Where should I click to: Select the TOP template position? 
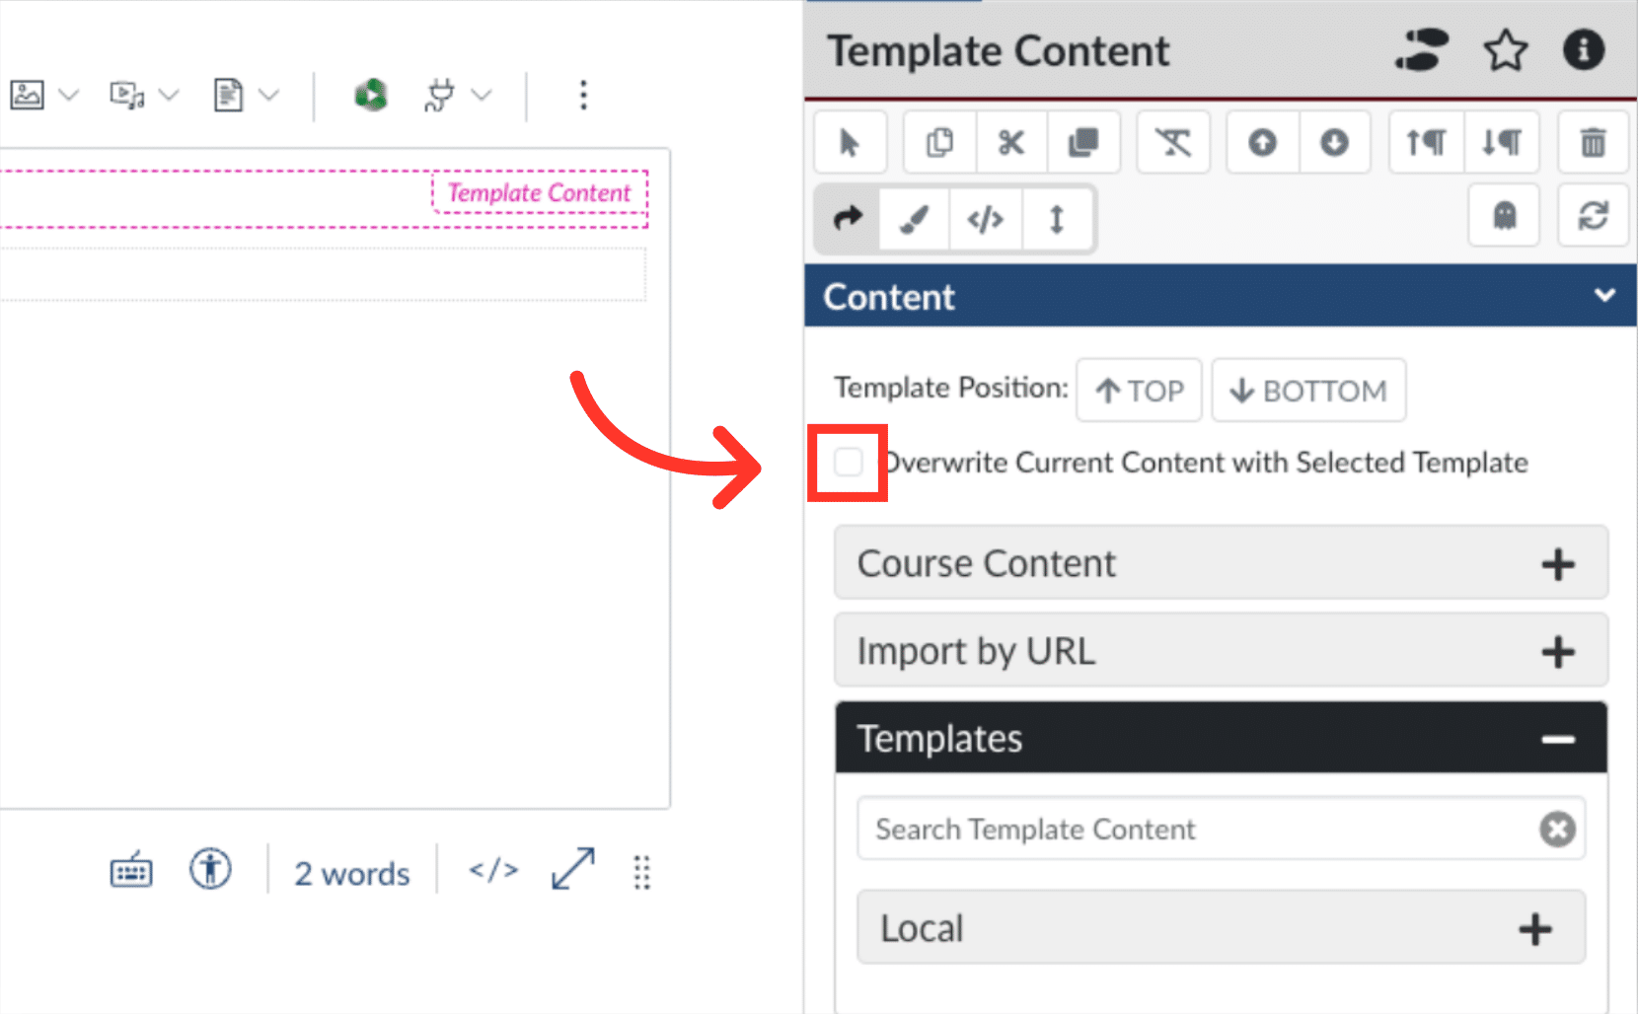1139,390
